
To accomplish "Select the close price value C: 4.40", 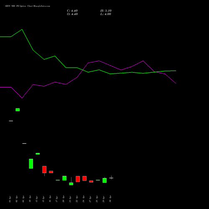I will tap(72, 11).
